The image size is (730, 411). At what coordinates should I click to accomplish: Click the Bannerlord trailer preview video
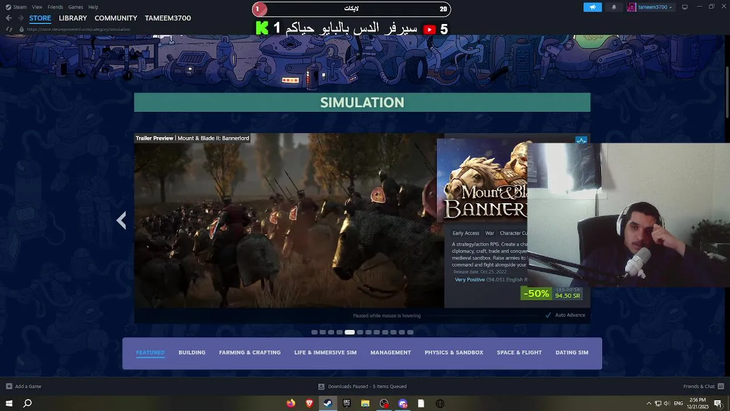coord(289,220)
